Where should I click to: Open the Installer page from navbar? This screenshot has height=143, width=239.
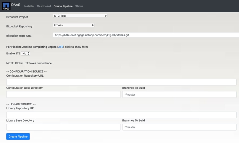(x=29, y=6)
